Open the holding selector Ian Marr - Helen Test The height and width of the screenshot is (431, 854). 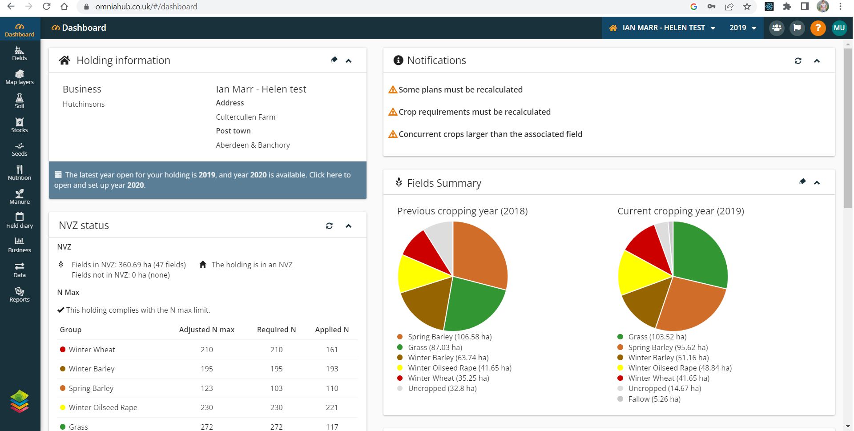coord(662,28)
